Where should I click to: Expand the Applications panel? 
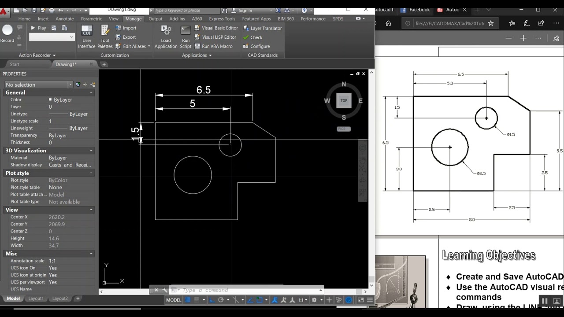[x=197, y=55]
